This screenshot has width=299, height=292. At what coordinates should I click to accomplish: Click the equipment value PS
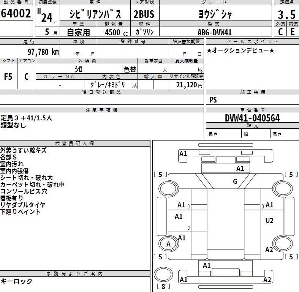pos(213,100)
